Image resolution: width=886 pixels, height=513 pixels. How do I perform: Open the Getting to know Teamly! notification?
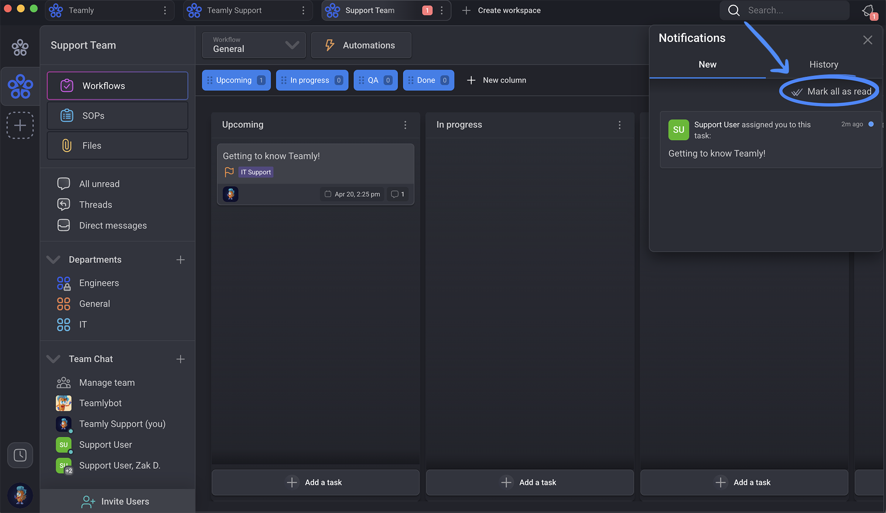770,140
